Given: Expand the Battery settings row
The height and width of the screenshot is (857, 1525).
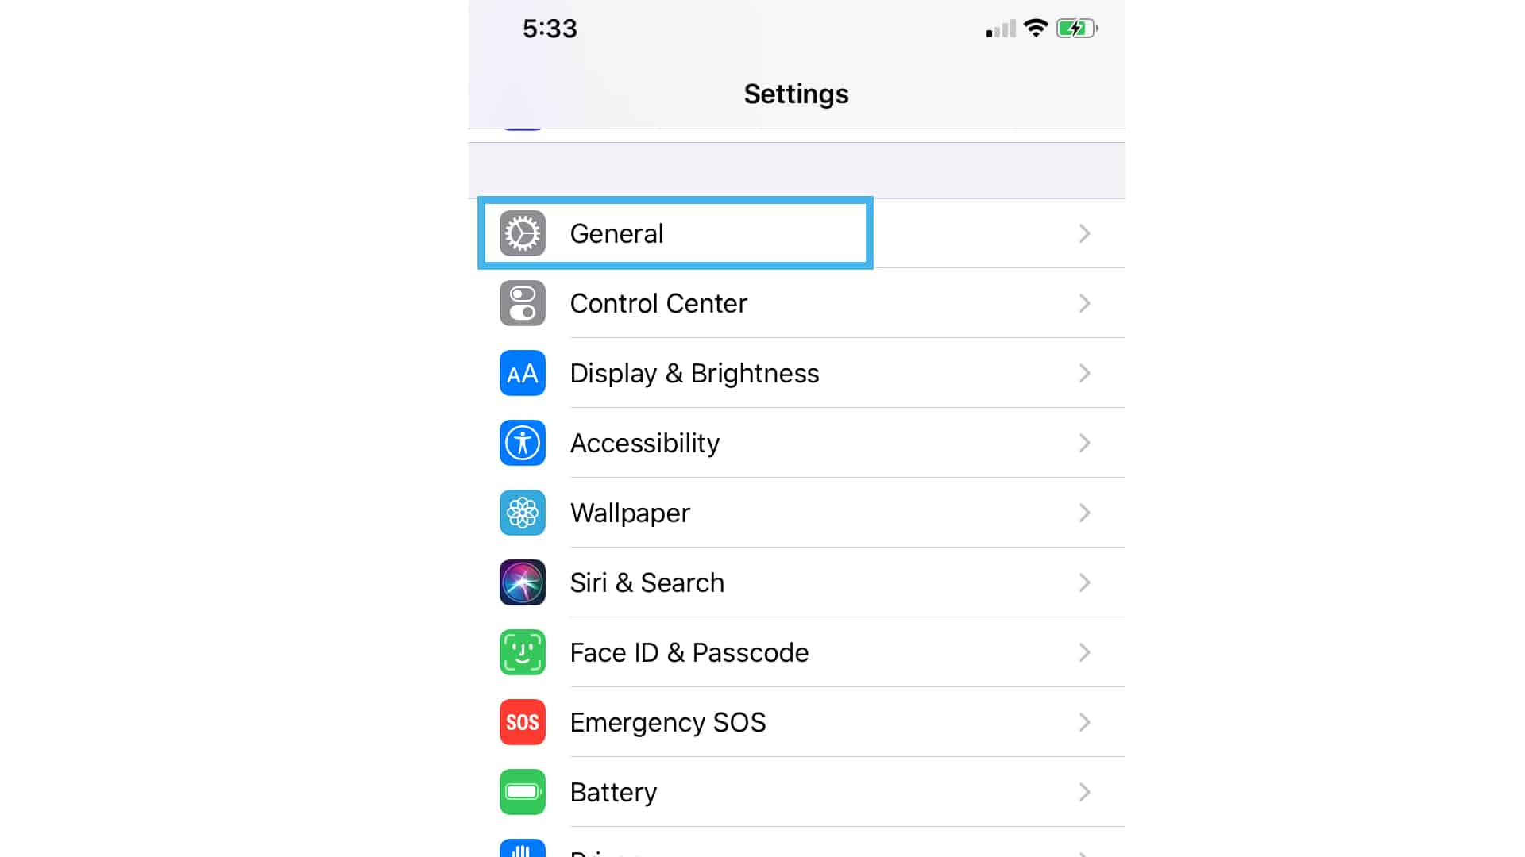Looking at the screenshot, I should [796, 792].
